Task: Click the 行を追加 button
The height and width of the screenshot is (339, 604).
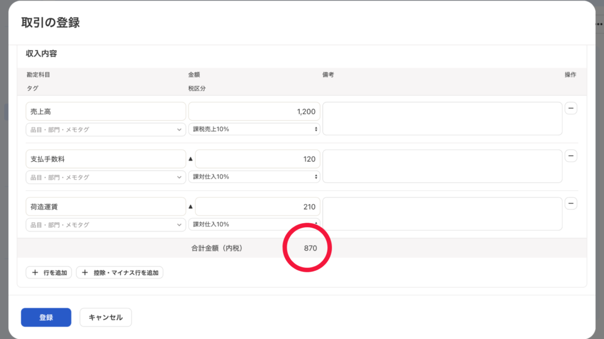Action: [x=49, y=272]
